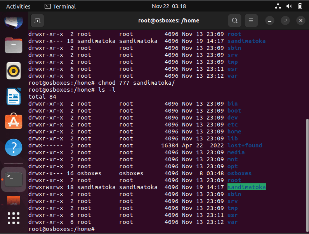Open the date and time calendar
Image resolution: width=309 pixels, height=234 pixels.
[169, 6]
